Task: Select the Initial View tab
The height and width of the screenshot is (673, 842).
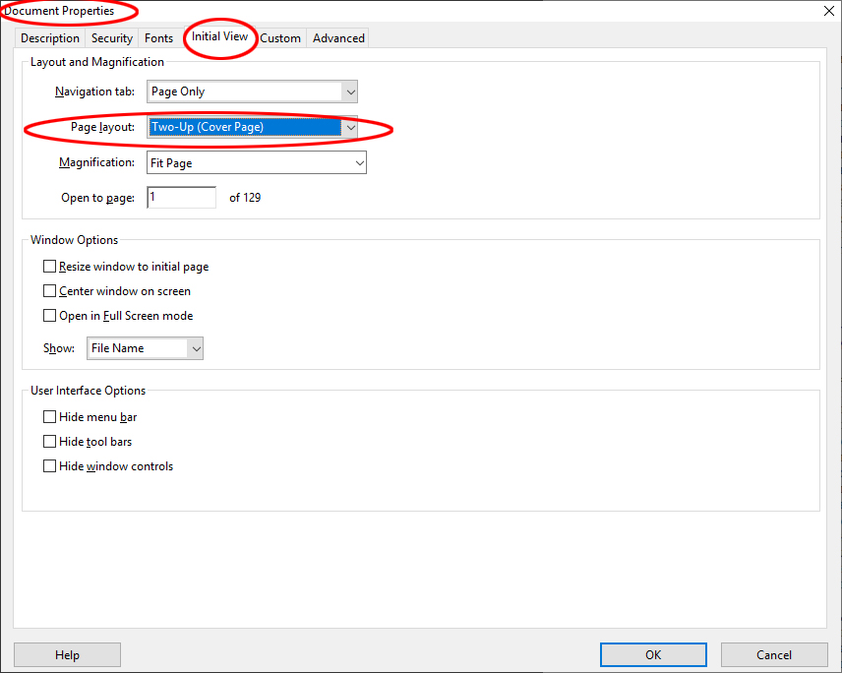Action: (219, 36)
